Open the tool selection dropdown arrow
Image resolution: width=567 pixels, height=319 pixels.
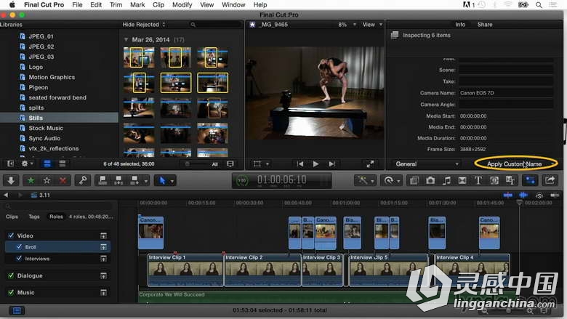(x=172, y=181)
